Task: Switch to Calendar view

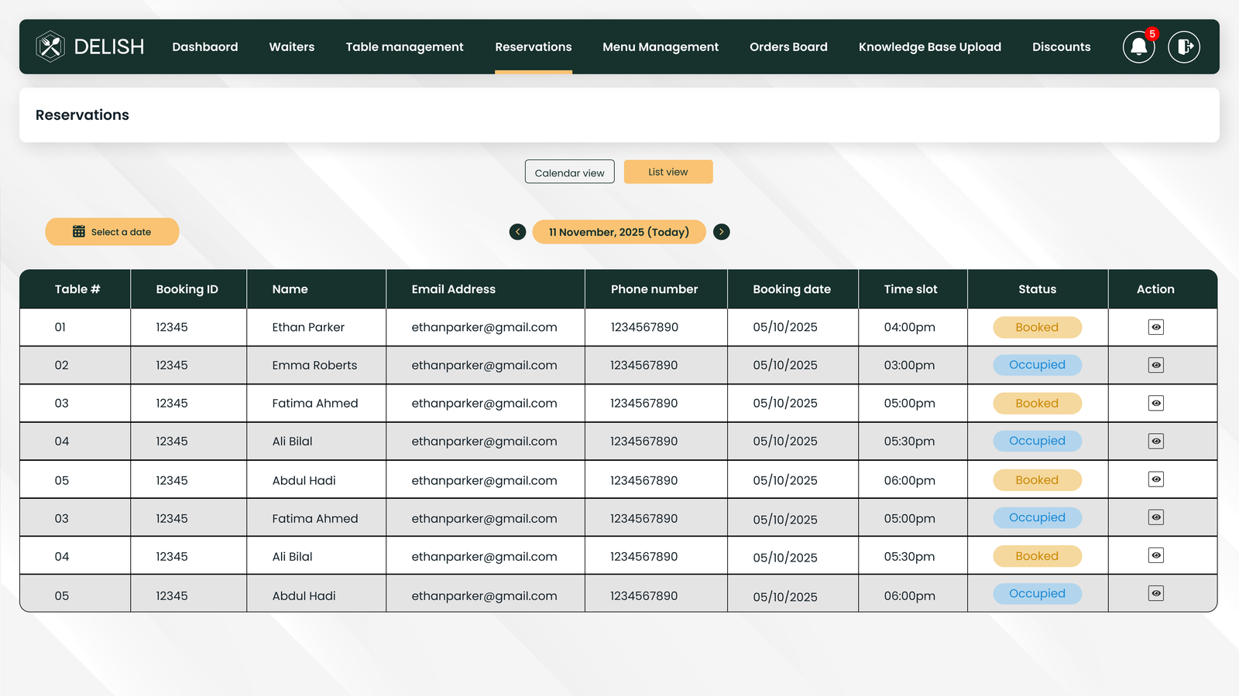Action: (570, 172)
